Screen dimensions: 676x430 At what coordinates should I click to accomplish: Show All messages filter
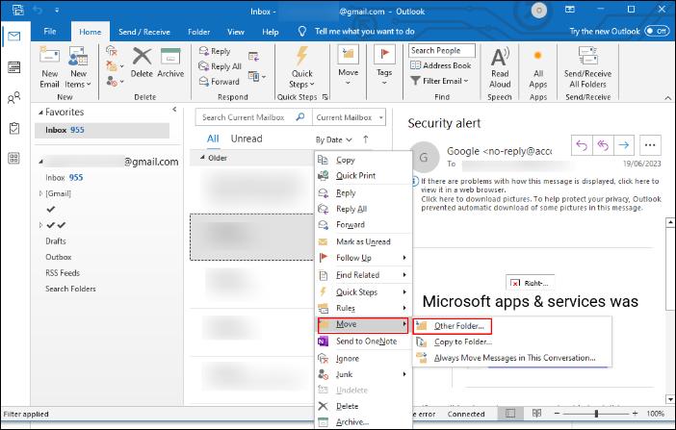(213, 139)
